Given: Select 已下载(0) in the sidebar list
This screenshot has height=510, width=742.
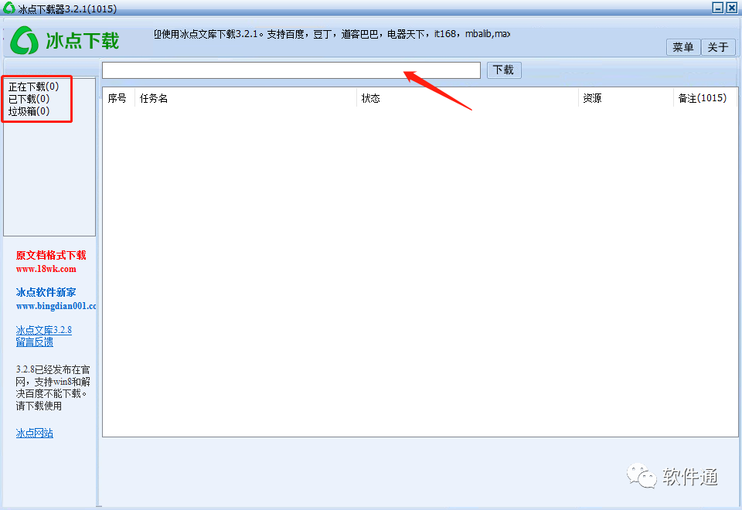Looking at the screenshot, I should point(29,99).
